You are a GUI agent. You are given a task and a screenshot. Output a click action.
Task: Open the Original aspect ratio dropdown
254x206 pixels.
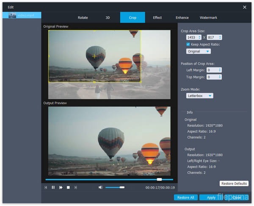click(199, 51)
